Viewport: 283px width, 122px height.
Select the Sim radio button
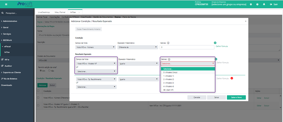[x=41, y=71]
